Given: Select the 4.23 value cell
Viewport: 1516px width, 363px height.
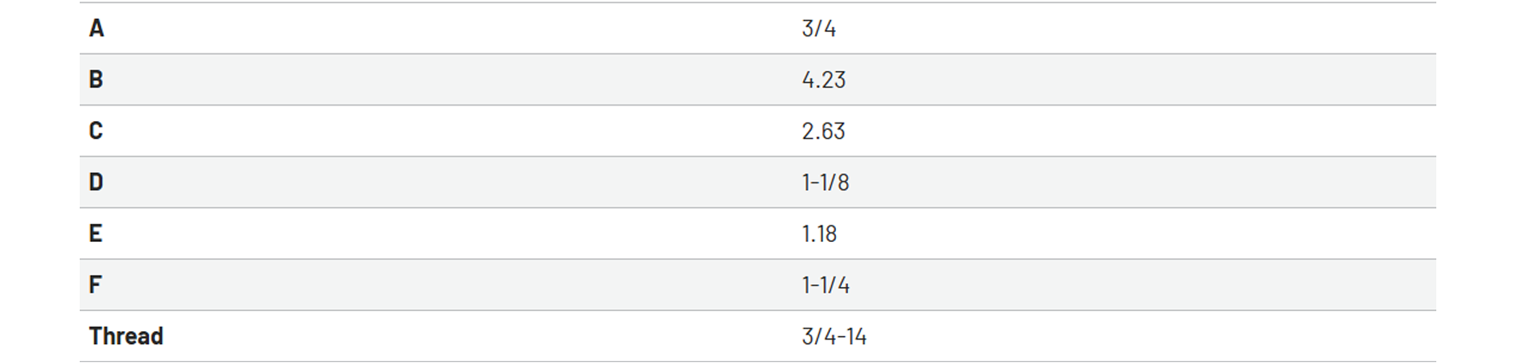Looking at the screenshot, I should (824, 80).
